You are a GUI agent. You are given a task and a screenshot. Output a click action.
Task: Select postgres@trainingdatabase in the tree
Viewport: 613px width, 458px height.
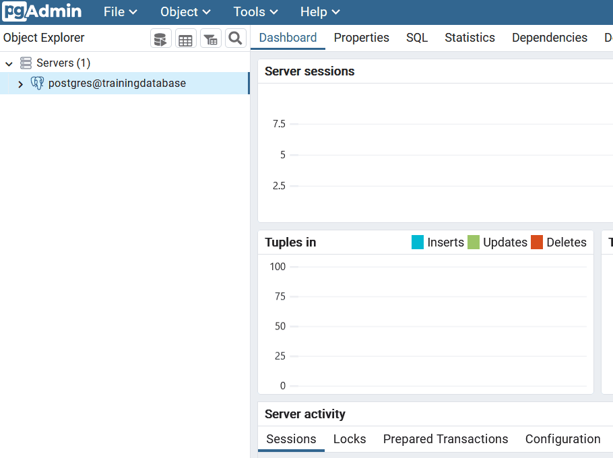[x=117, y=84]
